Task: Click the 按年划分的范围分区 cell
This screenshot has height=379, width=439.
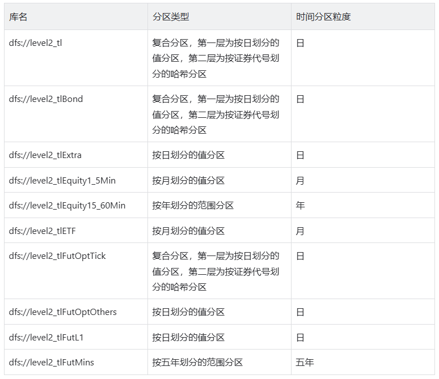Action: coord(193,206)
